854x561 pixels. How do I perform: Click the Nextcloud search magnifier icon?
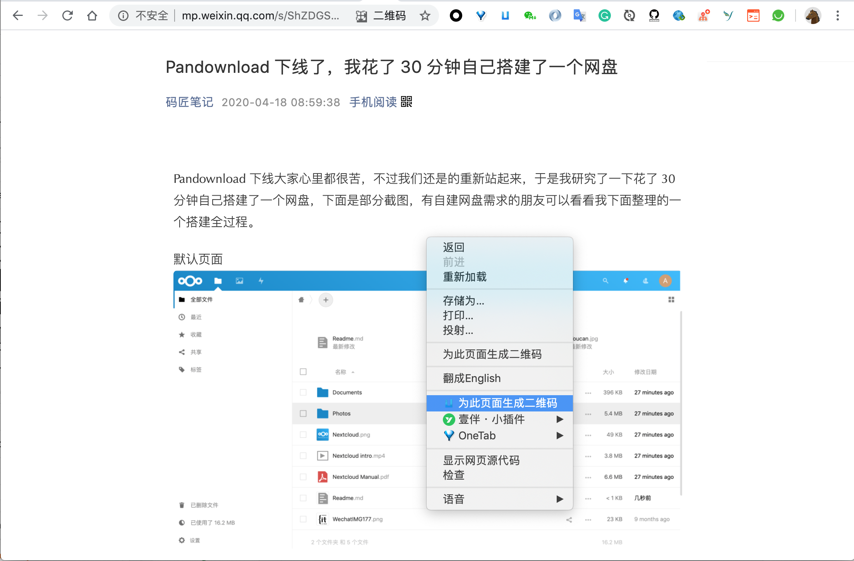click(x=605, y=281)
